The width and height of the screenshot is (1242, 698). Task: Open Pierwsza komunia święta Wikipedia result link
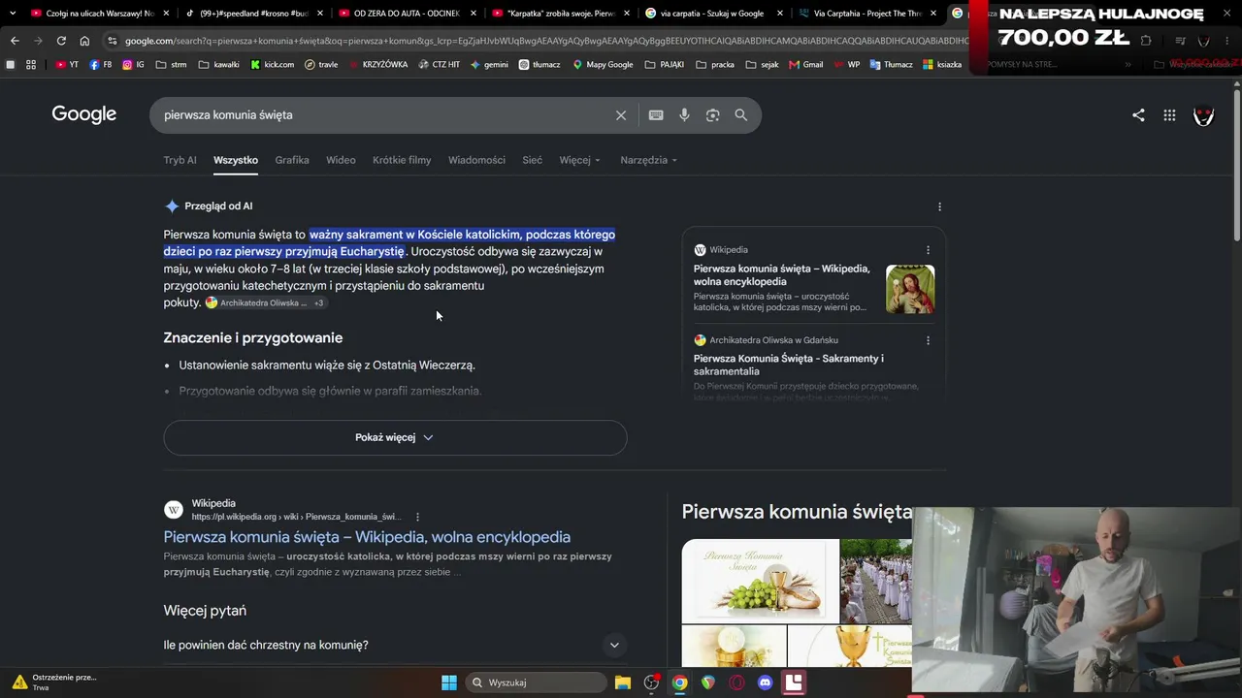click(367, 537)
